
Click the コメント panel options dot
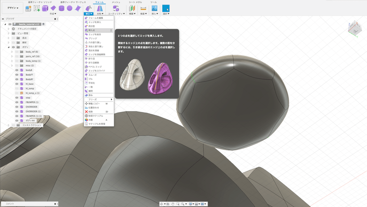coord(55,204)
